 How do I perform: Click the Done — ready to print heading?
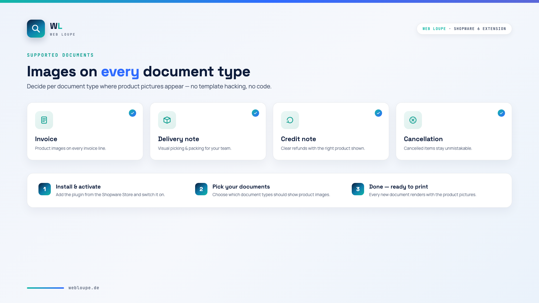[x=399, y=187]
